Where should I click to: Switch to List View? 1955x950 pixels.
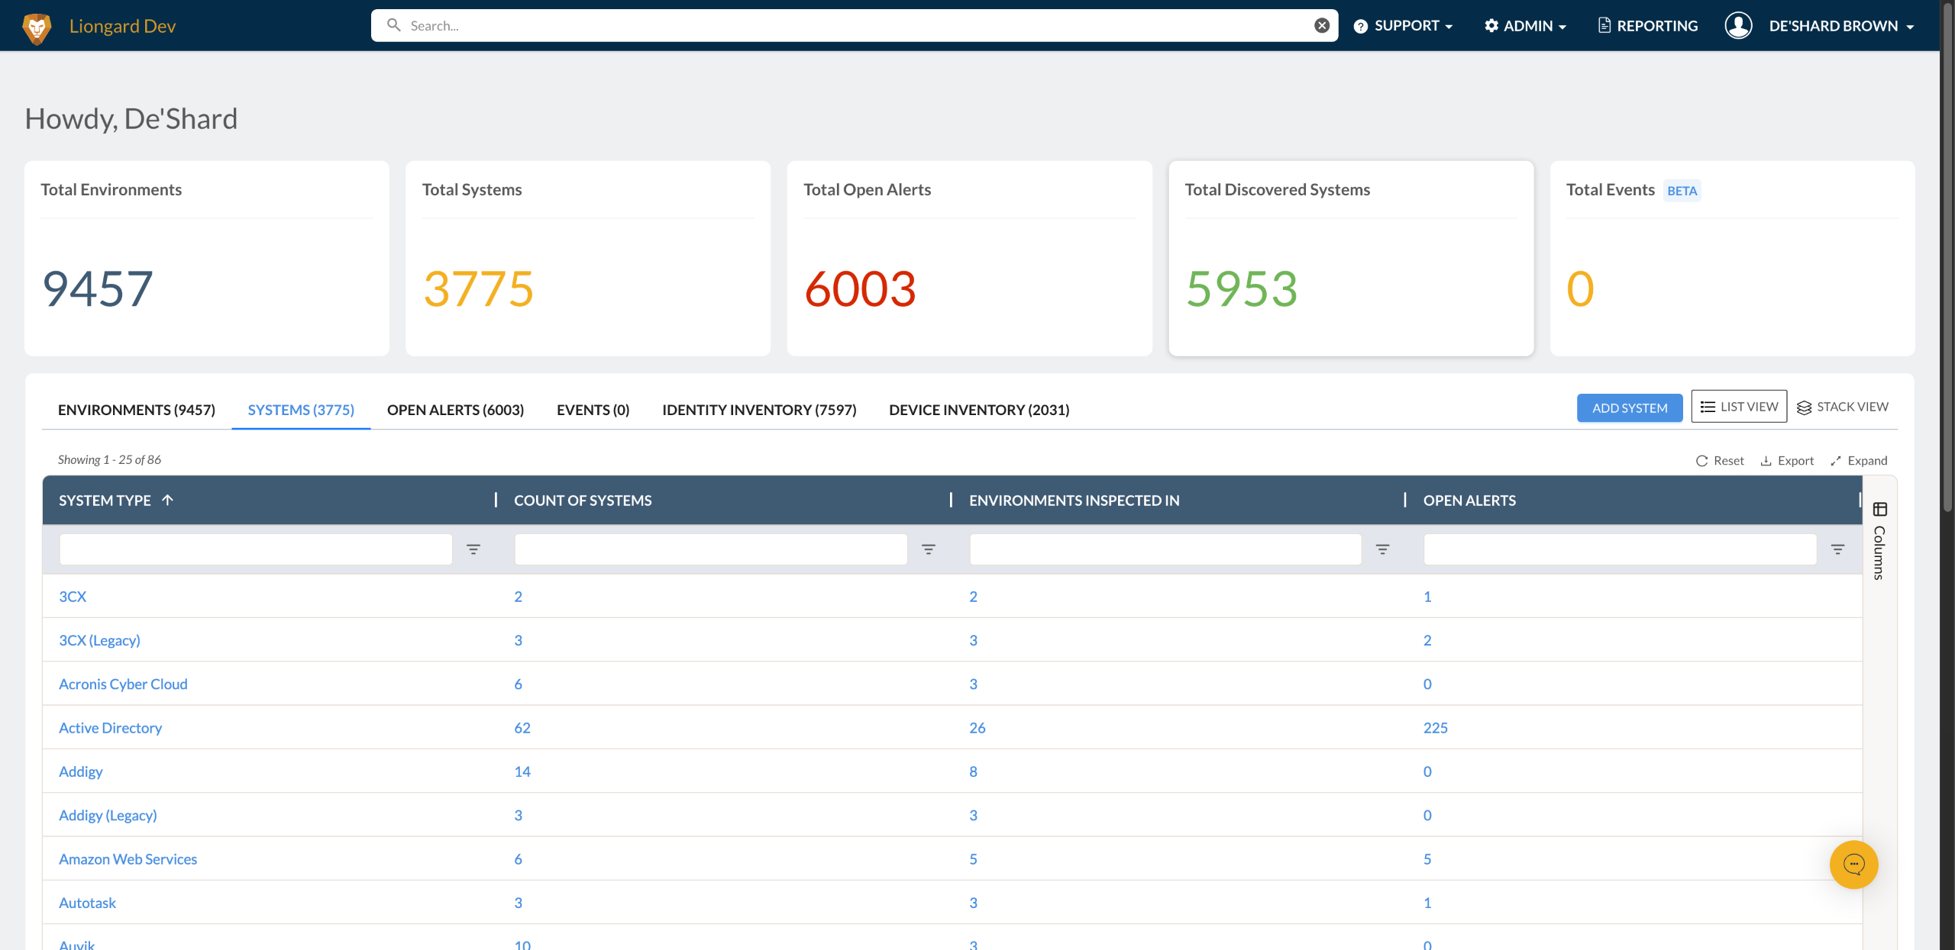1739,407
